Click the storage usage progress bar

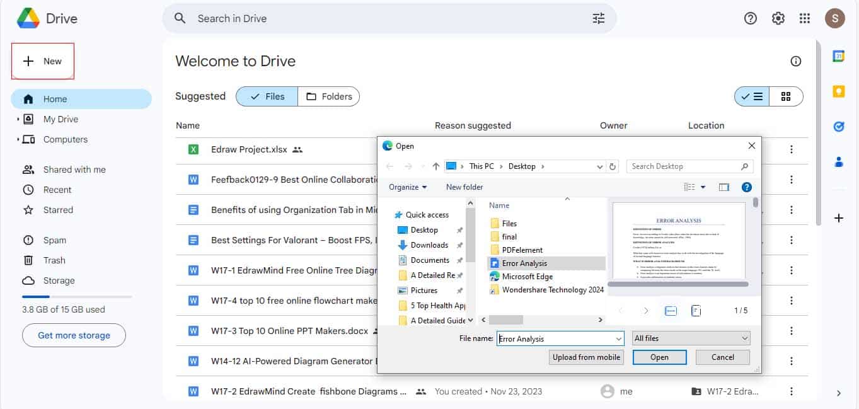coord(77,297)
